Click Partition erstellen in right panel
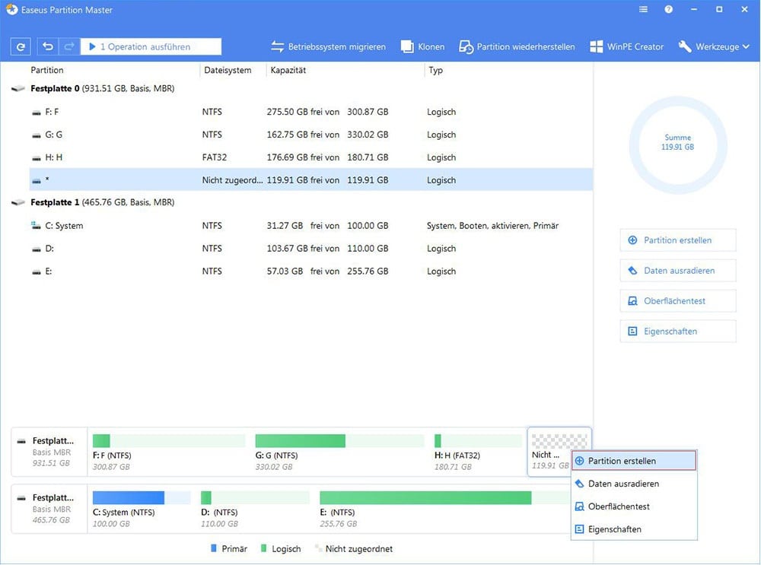Image resolution: width=761 pixels, height=565 pixels. pyautogui.click(x=678, y=240)
